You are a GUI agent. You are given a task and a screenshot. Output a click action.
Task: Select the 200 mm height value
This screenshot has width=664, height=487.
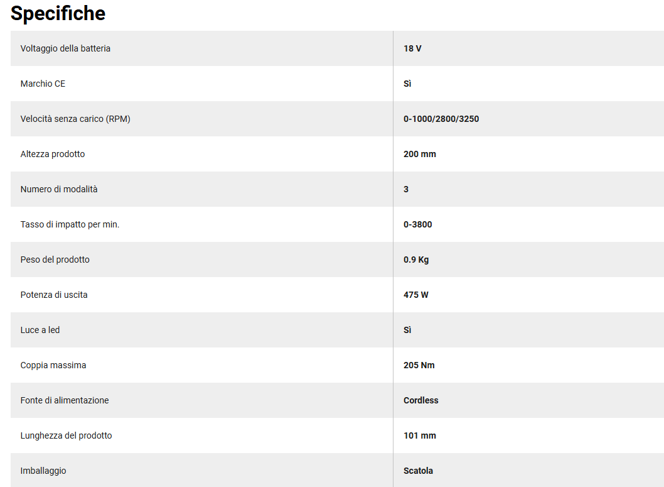click(420, 154)
